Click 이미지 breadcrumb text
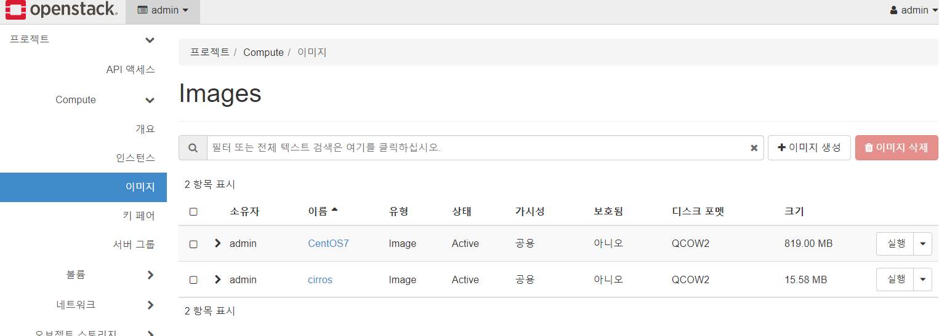This screenshot has height=336, width=939. click(312, 52)
